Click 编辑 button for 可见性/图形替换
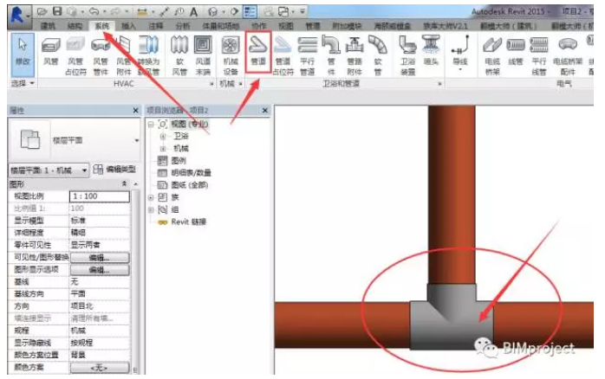Image resolution: width=605 pixels, height=379 pixels. [100, 258]
